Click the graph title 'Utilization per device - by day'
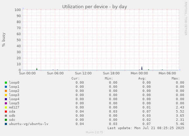The image size is (189, 136). (x=95, y=7)
